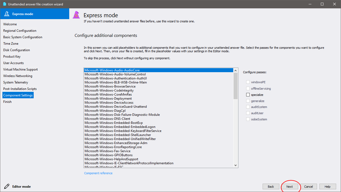Open Basic System Configuration step

click(x=23, y=37)
